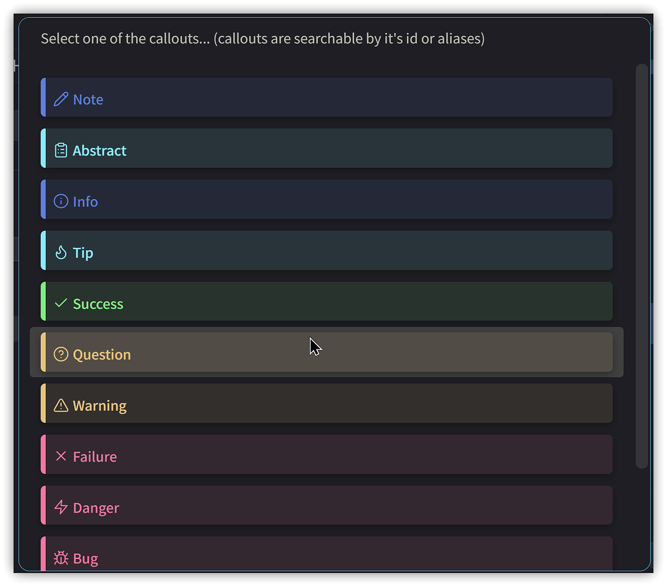The image size is (667, 586).
Task: Click the X icon beside Failure
Action: 60,456
